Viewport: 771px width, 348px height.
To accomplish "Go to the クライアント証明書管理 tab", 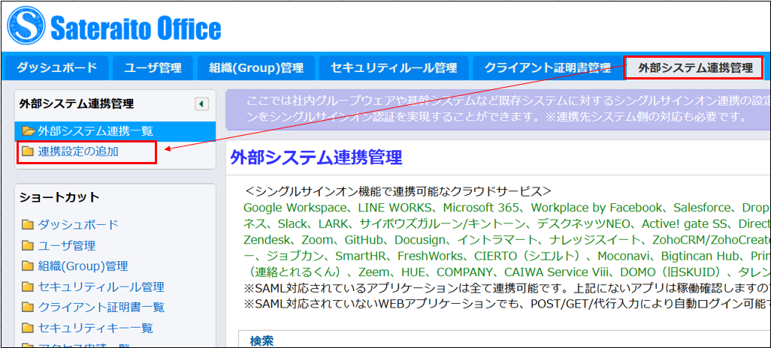I will coord(547,67).
